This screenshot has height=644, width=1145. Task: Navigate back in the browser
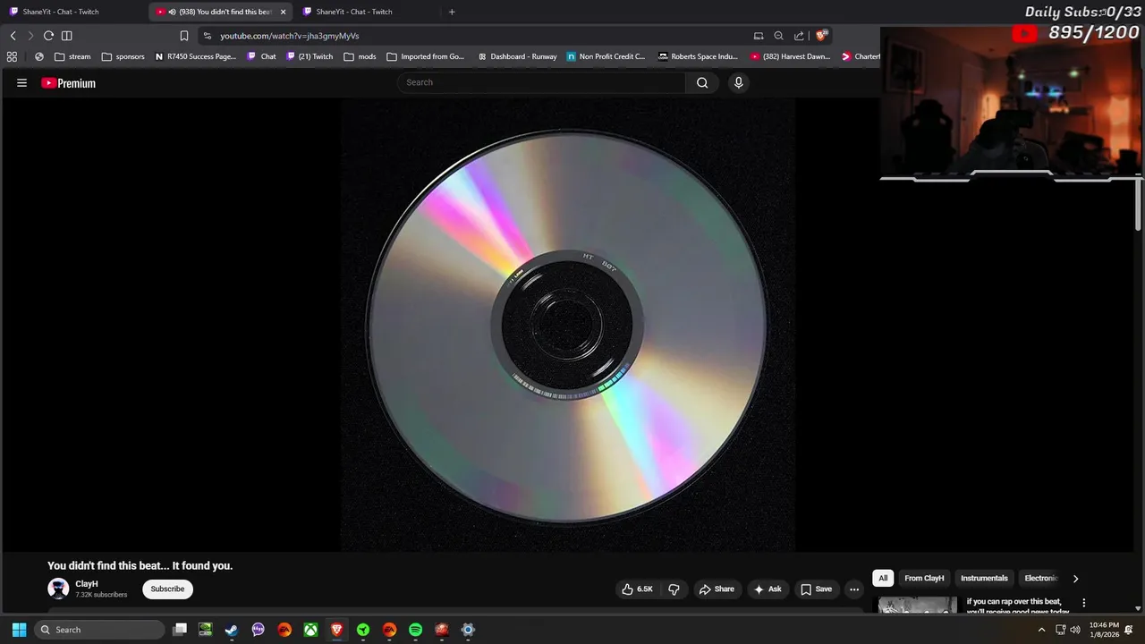[13, 36]
